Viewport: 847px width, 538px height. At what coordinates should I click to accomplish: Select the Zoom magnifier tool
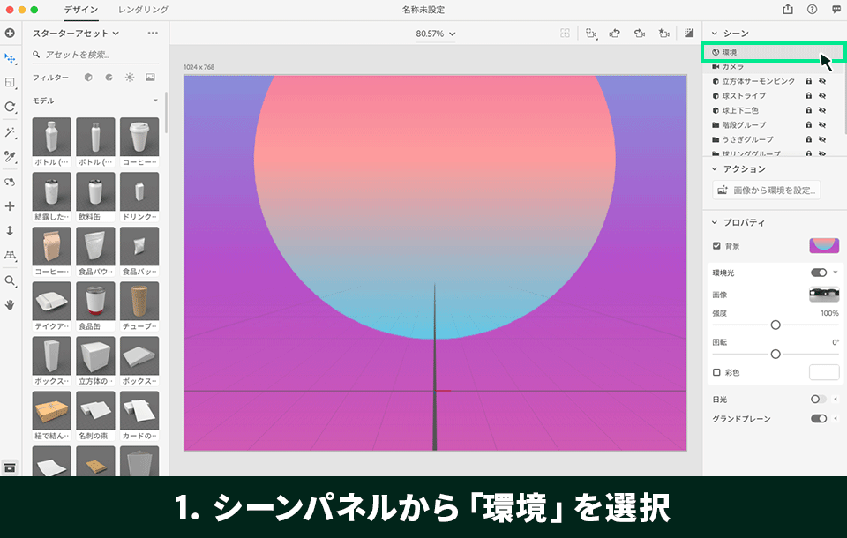(x=10, y=280)
